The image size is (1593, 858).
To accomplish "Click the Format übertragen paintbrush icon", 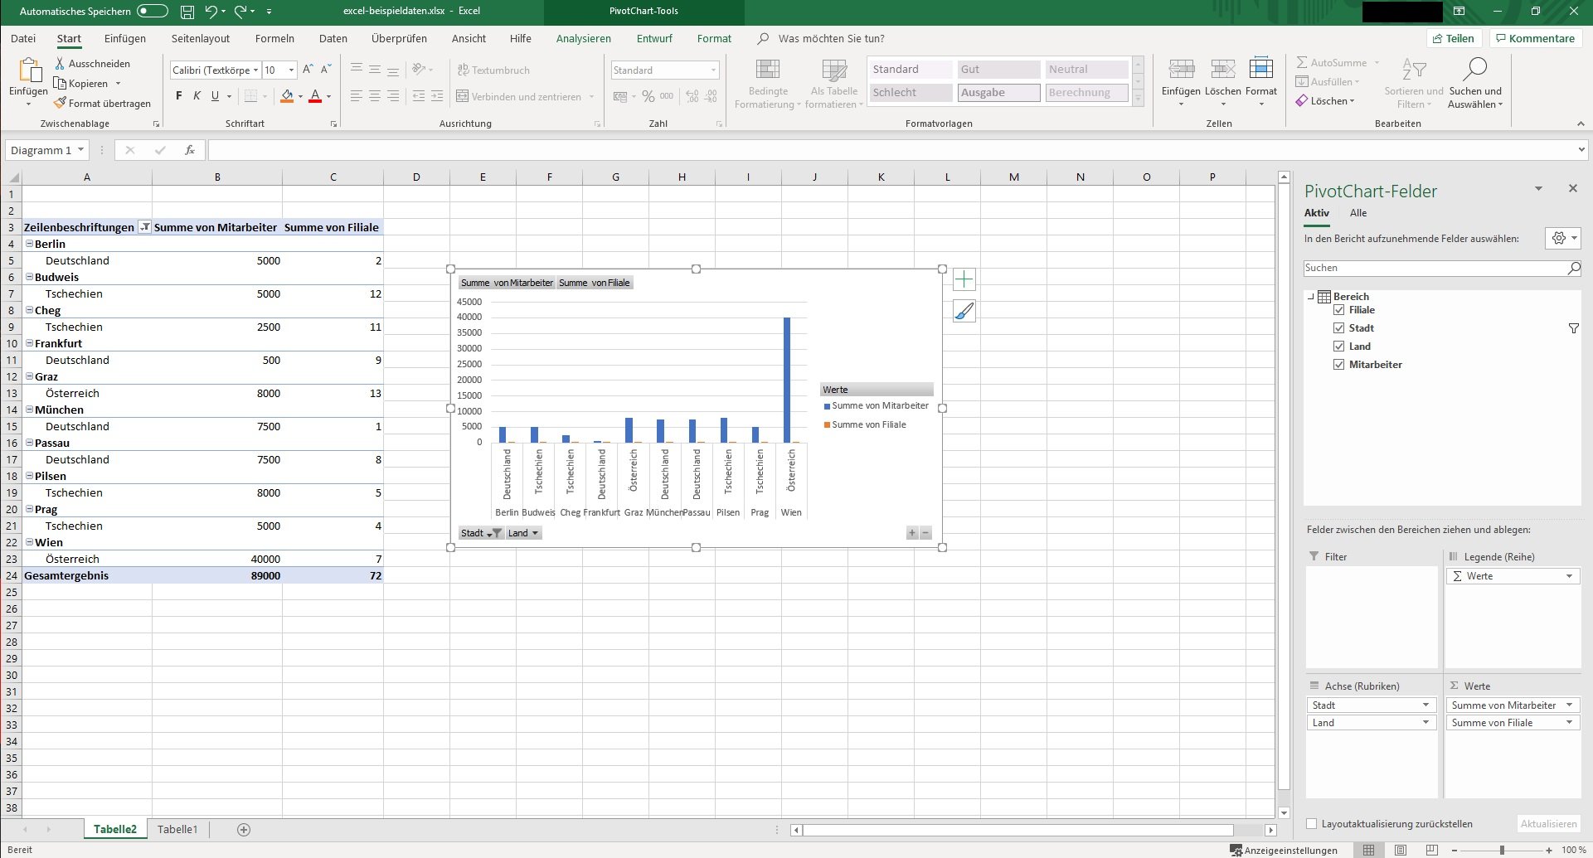I will (x=60, y=104).
